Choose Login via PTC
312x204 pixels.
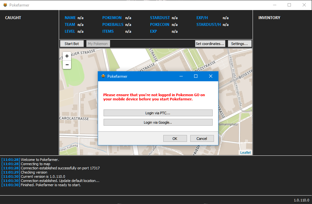[158, 113]
